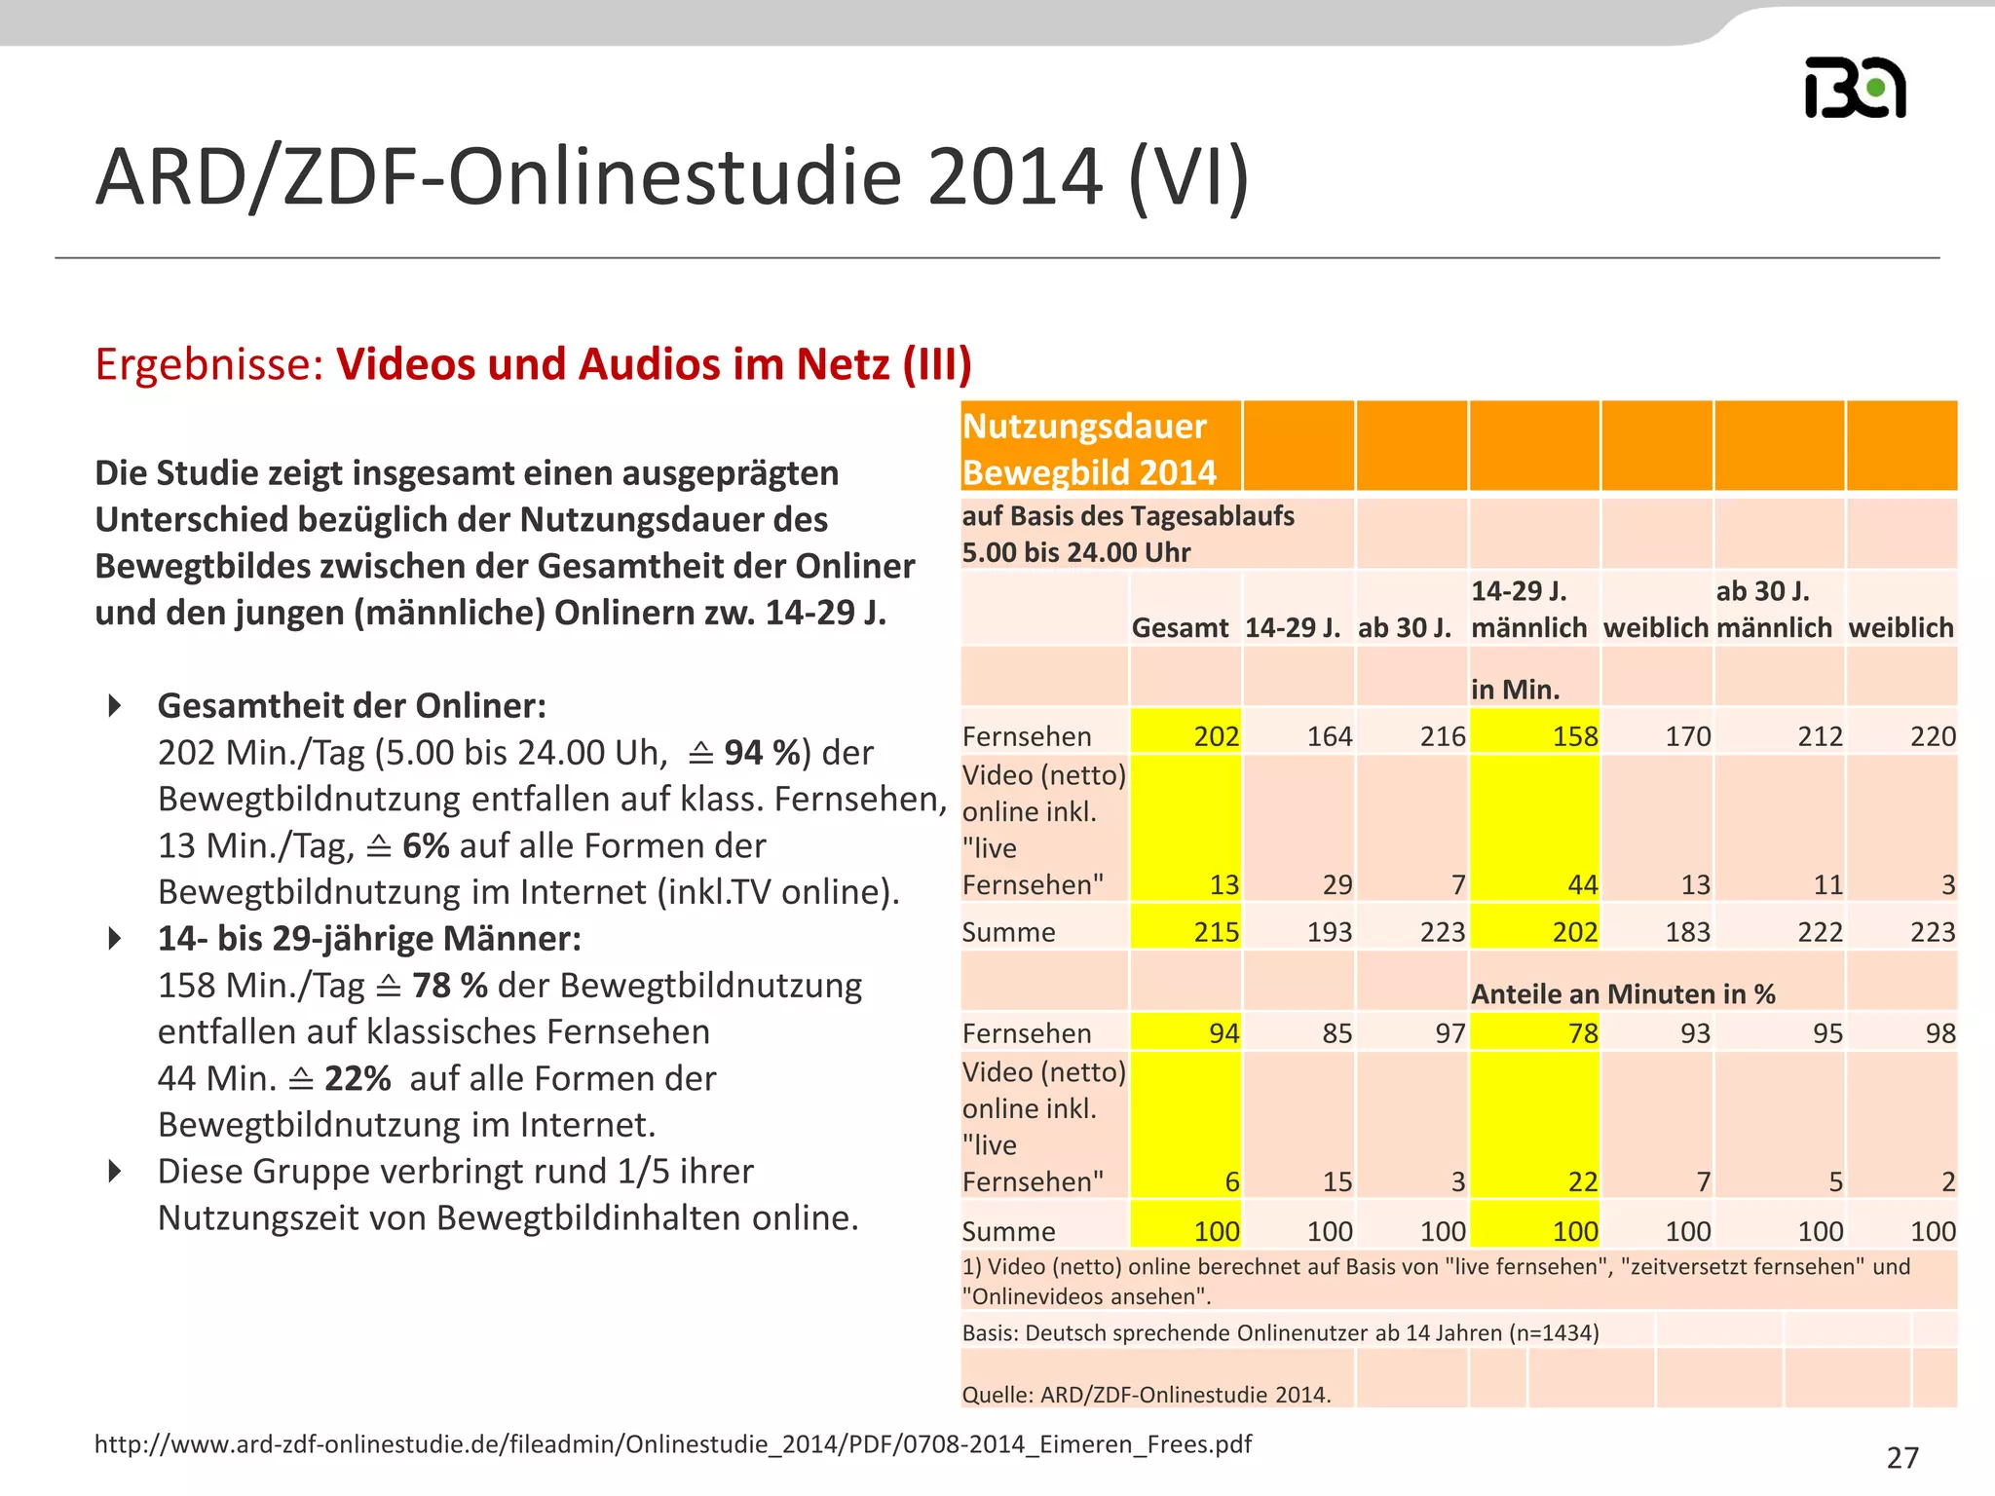This screenshot has width=1995, height=1496.
Task: Click the Fernsehen percentage value 97
Action: [x=1450, y=1032]
